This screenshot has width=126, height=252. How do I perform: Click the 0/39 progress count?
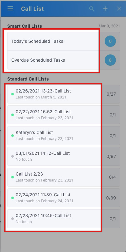111,198
